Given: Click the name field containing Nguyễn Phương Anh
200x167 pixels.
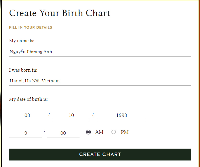Looking at the screenshot, I should click(x=100, y=52).
